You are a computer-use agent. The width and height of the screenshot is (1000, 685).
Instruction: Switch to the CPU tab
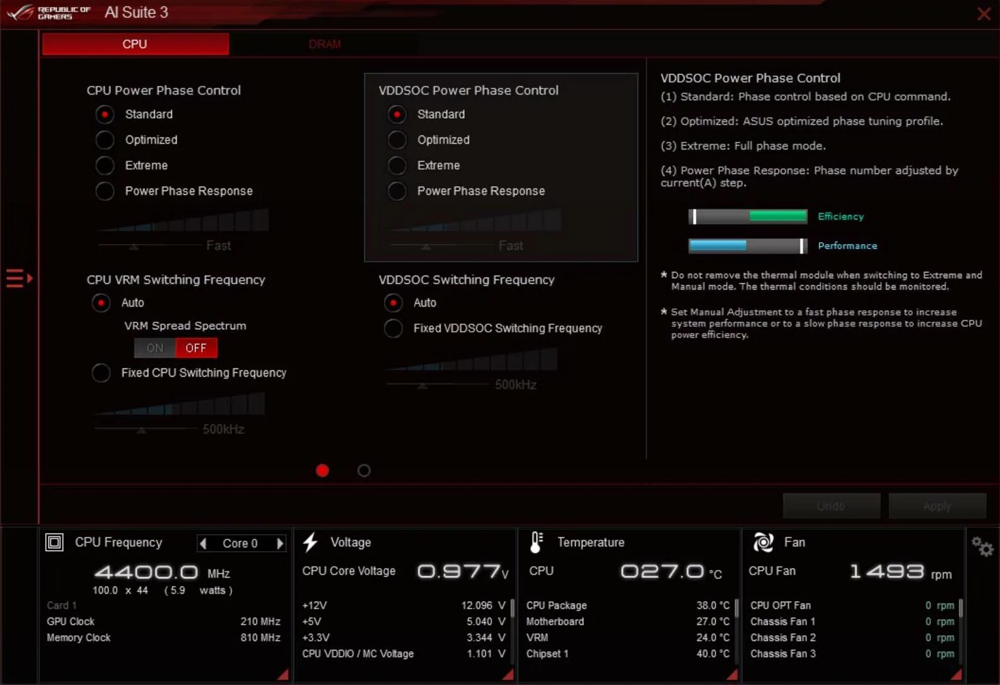[135, 44]
